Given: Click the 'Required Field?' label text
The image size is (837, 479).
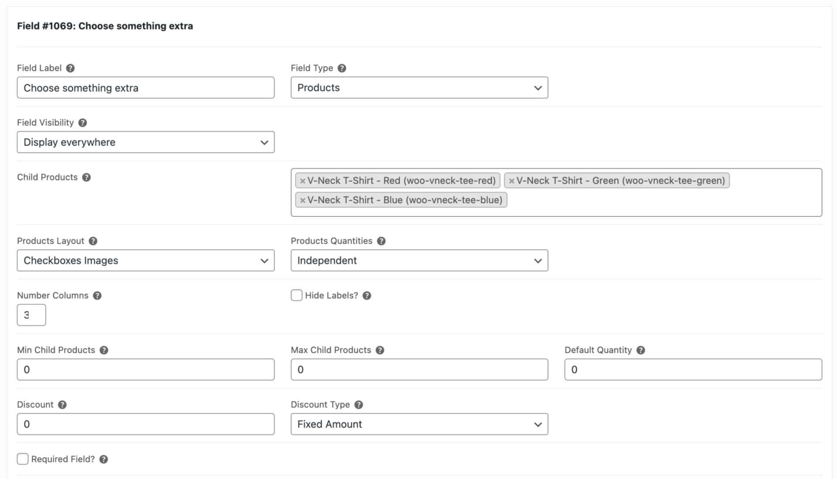Looking at the screenshot, I should point(63,459).
